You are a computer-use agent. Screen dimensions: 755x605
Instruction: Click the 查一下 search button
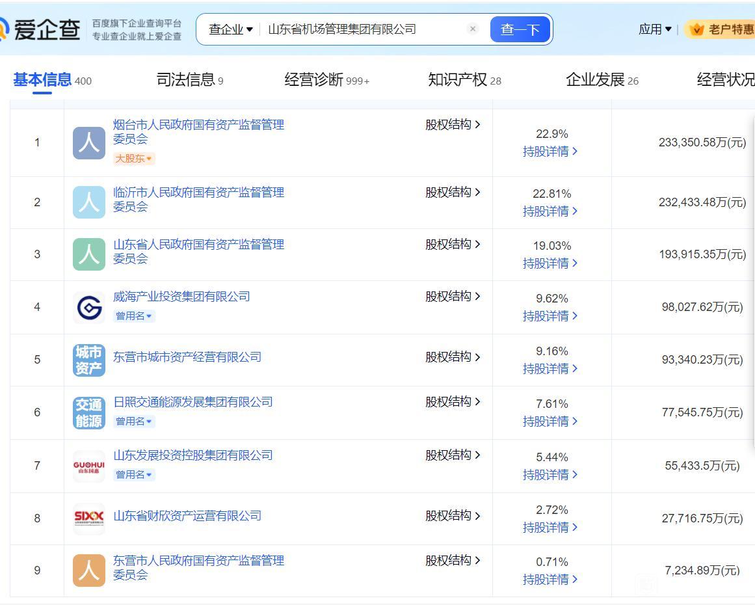[520, 29]
